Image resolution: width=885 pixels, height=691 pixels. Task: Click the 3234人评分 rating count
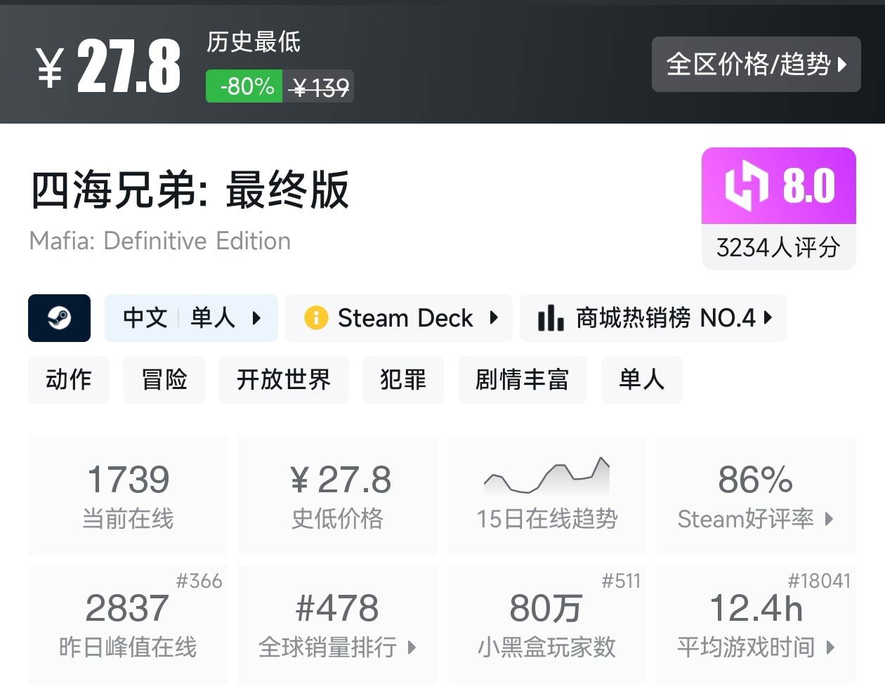(x=778, y=247)
